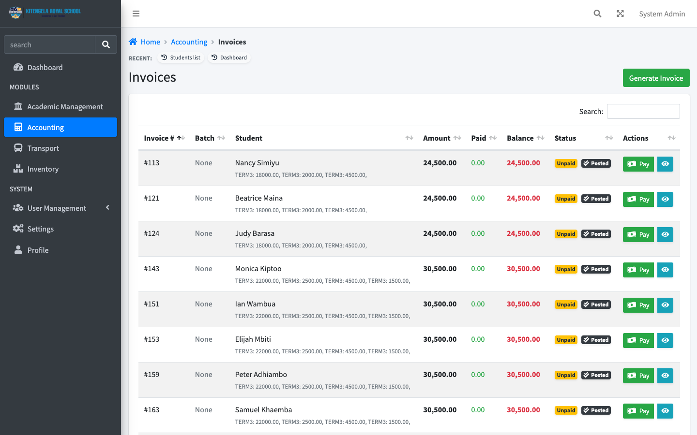Open the Accounting module in sidebar
The image size is (697, 435).
point(61,127)
